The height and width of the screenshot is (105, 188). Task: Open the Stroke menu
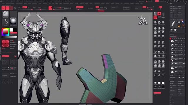coord(112,3)
